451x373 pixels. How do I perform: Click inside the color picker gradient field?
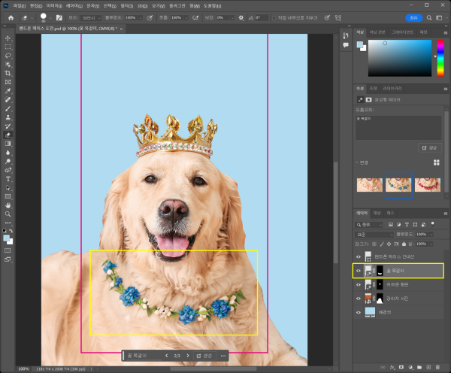[x=398, y=59]
